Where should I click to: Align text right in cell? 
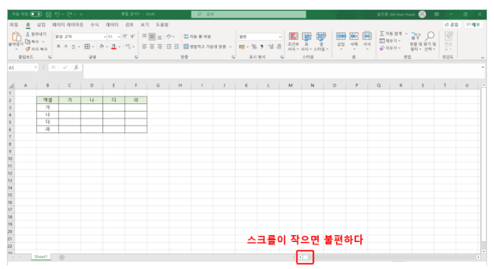[x=160, y=46]
